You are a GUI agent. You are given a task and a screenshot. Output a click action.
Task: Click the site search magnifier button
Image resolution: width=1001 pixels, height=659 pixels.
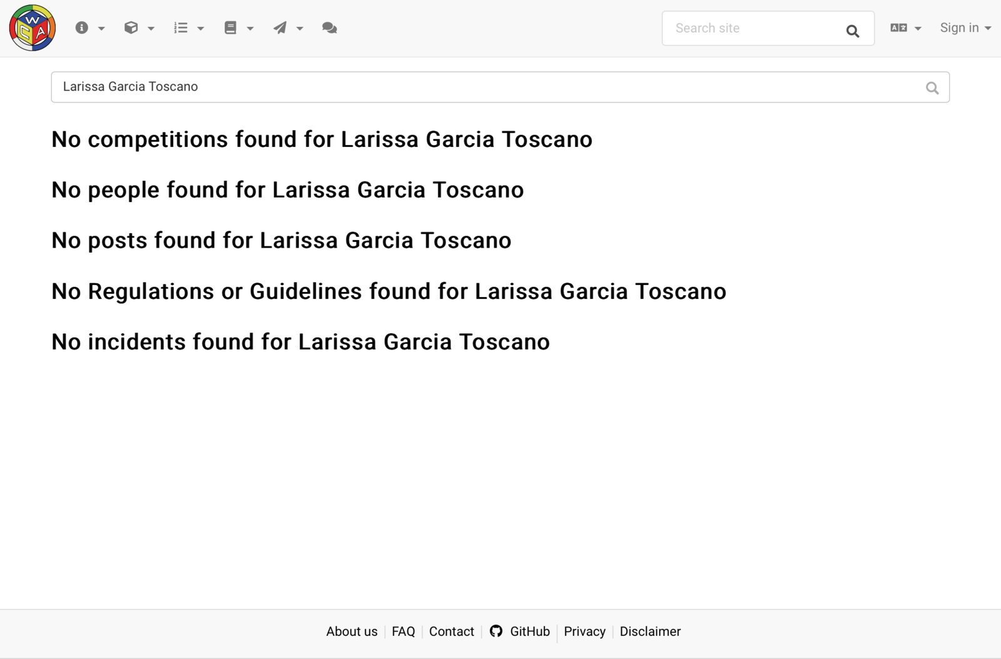852,31
